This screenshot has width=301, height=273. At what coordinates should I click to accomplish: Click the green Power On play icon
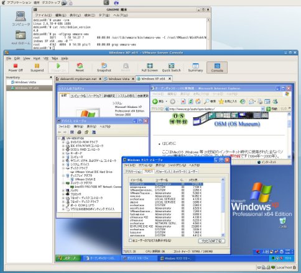click(x=58, y=66)
